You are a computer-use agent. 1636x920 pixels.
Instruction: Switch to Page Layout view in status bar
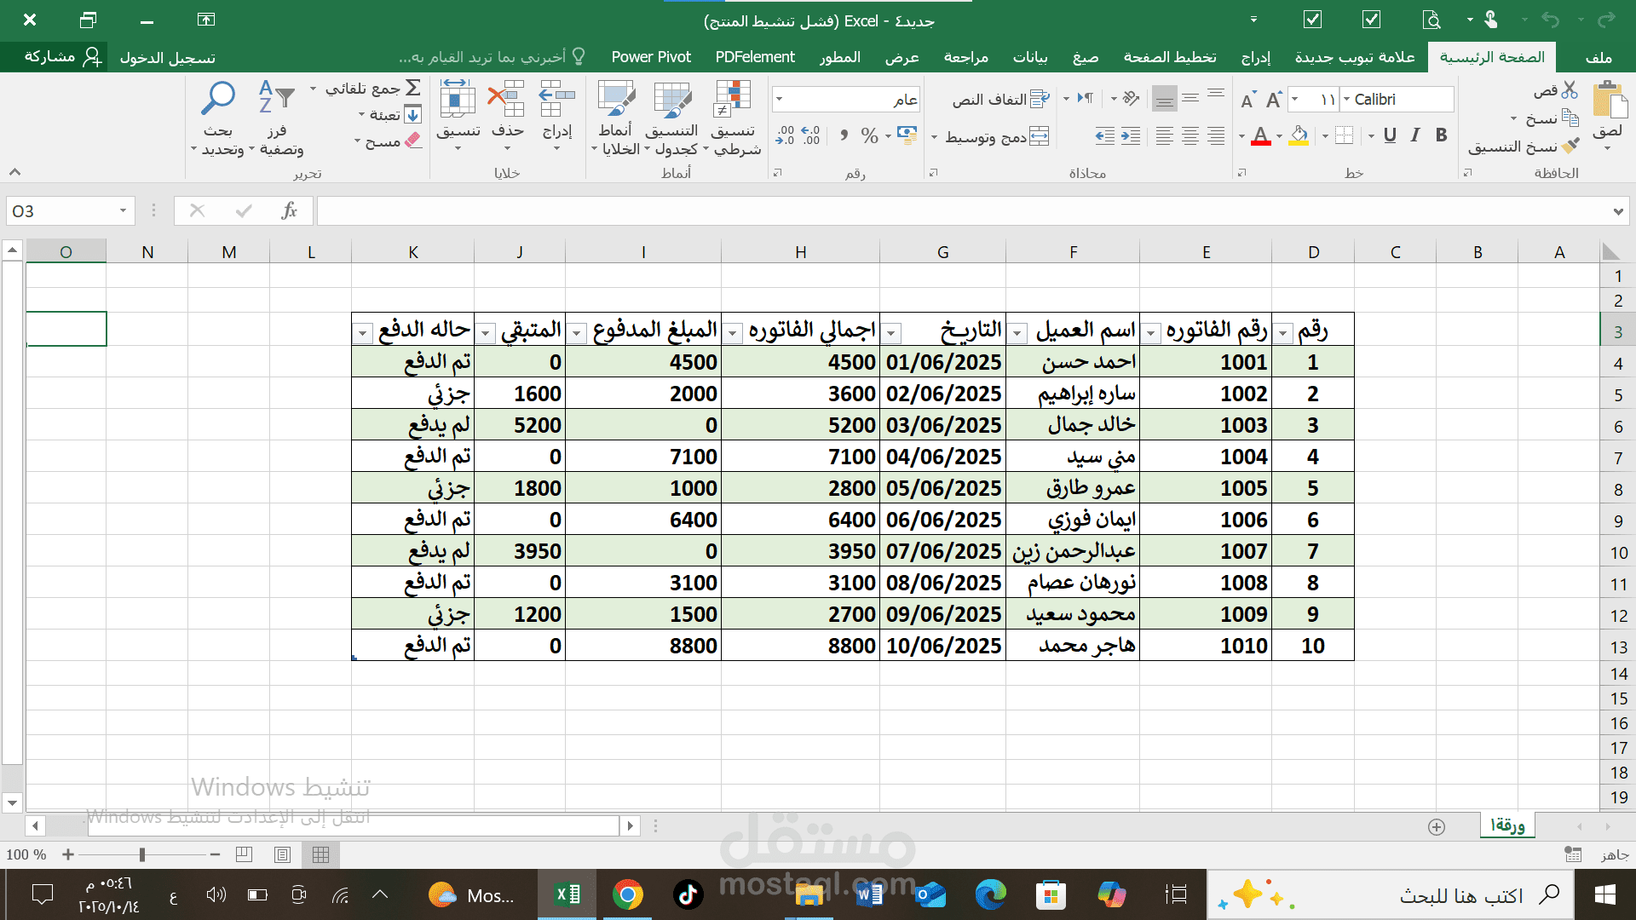(x=283, y=854)
